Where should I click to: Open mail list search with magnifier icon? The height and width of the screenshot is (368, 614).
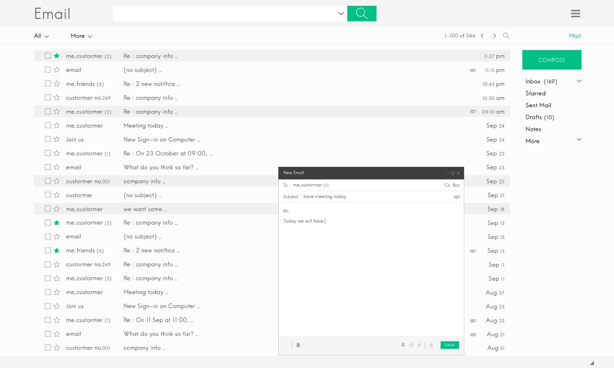pos(506,35)
